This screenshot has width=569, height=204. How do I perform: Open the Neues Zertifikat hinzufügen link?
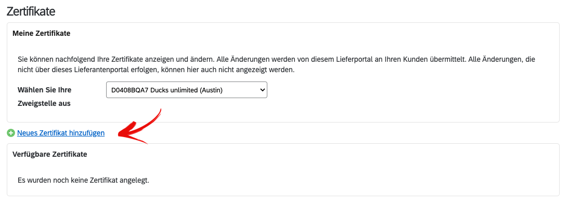[61, 133]
